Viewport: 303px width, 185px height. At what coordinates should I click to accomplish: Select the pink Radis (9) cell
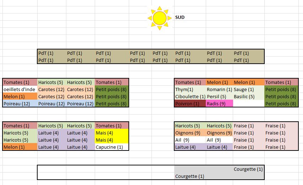tap(219, 104)
